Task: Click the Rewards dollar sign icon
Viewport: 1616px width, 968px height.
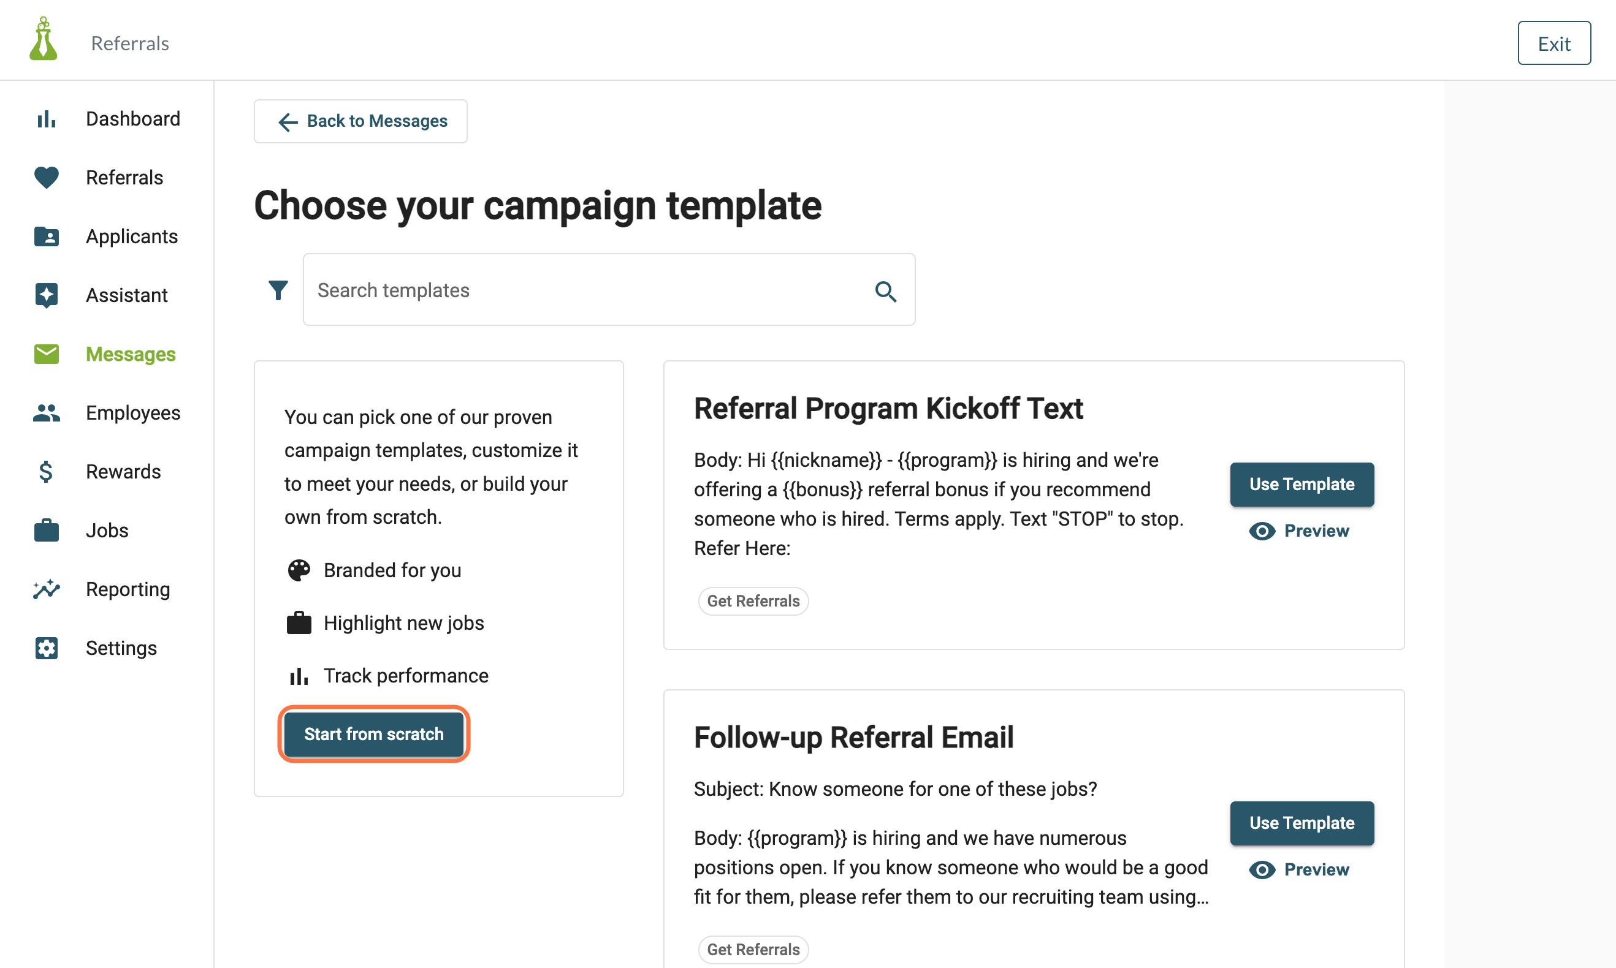Action: [x=46, y=471]
